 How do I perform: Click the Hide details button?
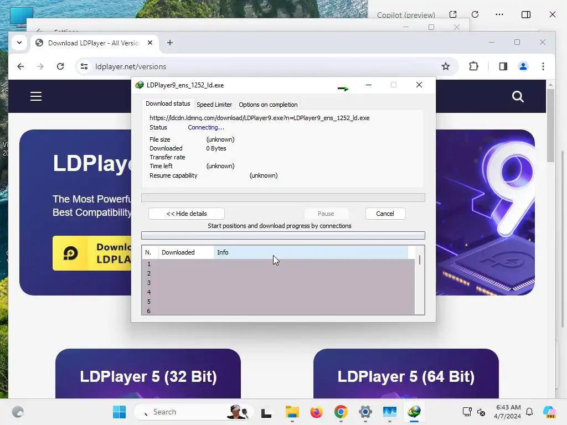coord(187,214)
